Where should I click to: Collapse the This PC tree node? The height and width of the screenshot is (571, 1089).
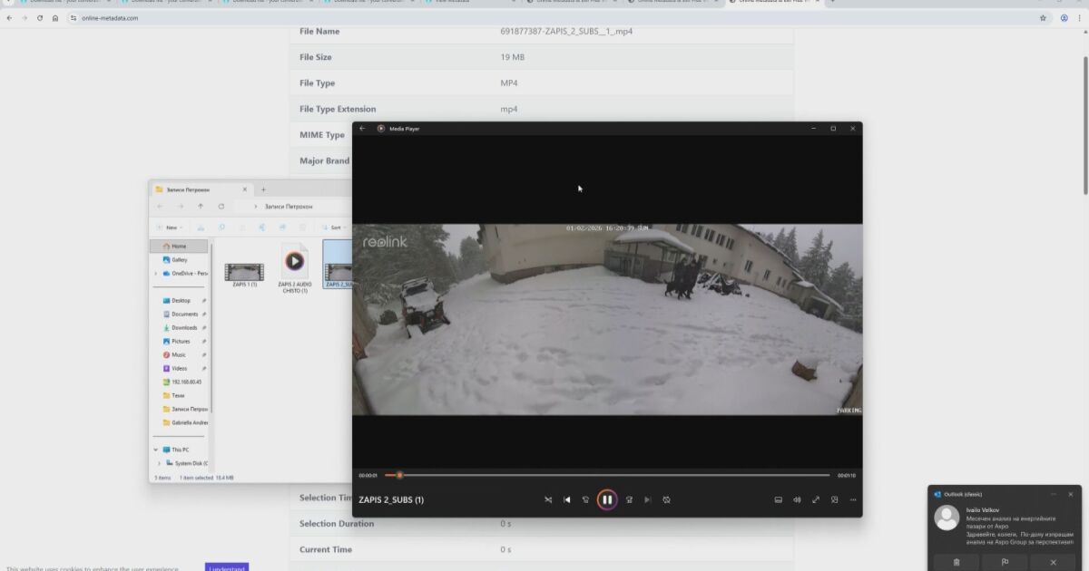point(156,450)
